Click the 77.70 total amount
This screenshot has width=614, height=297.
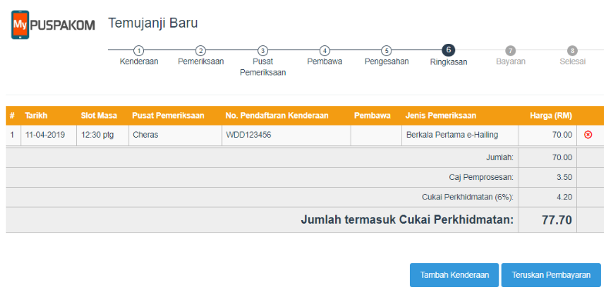pos(557,220)
